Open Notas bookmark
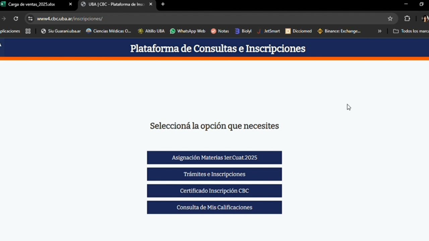This screenshot has height=241, width=429. click(220, 31)
